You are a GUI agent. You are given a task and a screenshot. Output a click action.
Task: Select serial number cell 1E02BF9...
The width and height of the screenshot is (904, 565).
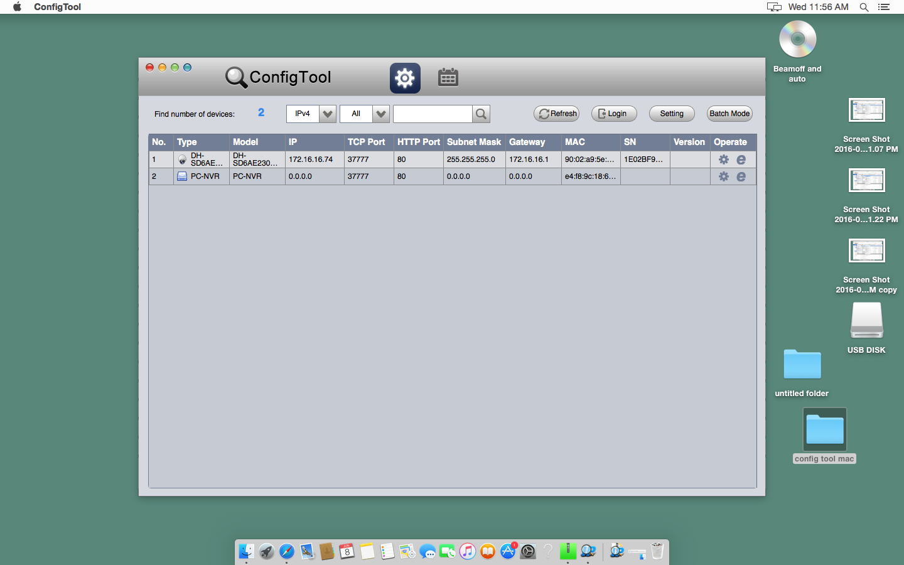tap(645, 159)
